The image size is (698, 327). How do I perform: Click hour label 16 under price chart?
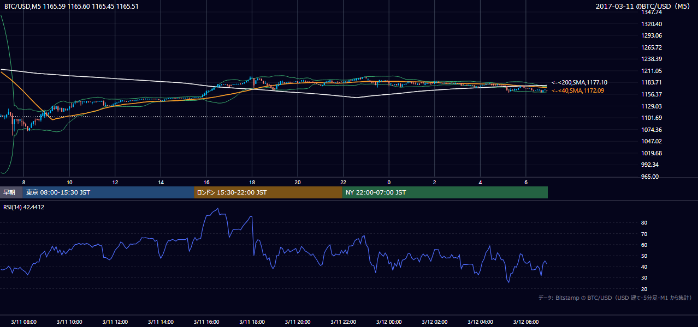206,182
